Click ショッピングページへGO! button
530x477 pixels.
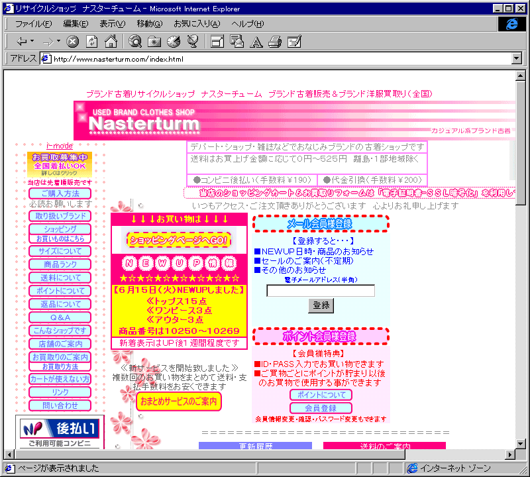pos(179,240)
